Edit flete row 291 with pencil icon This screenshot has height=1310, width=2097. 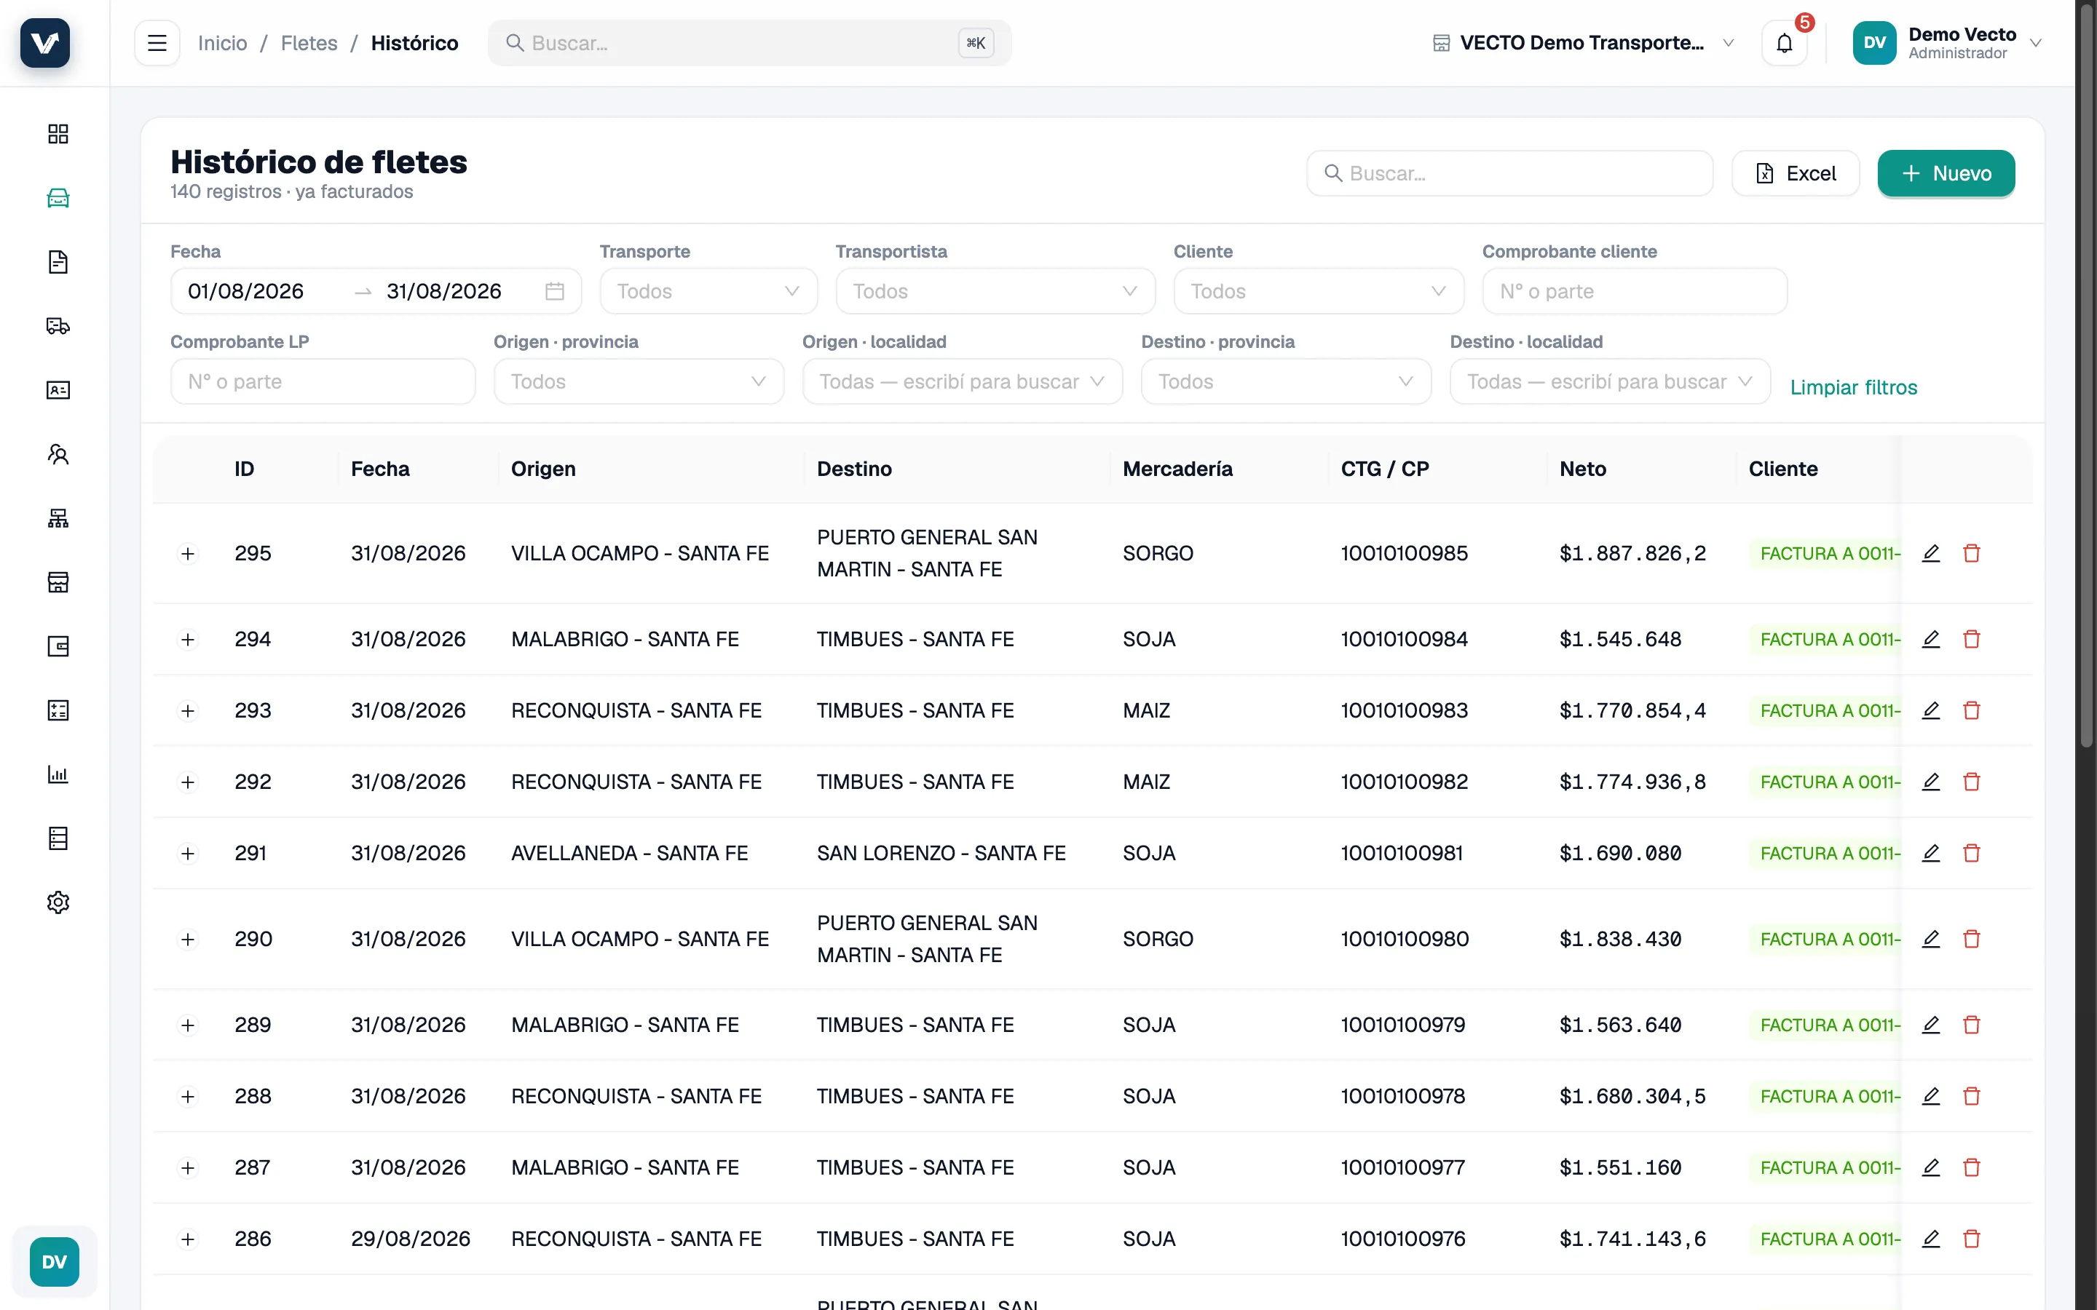1931,852
